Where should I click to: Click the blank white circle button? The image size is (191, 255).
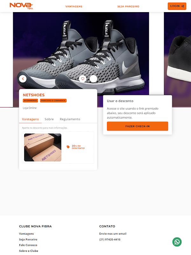click(93, 79)
